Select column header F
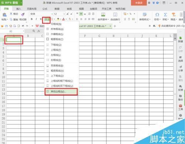Screen dimensions: 185x144 [85, 36]
